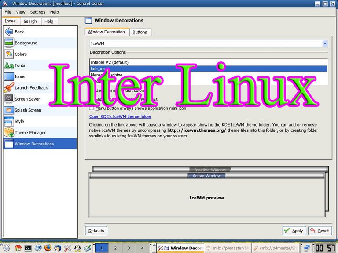
Task: Open the Colors module icon
Action: 9,54
